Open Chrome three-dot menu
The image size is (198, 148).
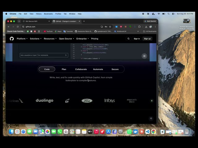[155, 27]
